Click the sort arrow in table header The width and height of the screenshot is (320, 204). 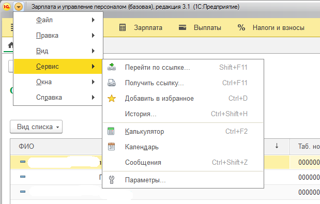tap(277, 146)
